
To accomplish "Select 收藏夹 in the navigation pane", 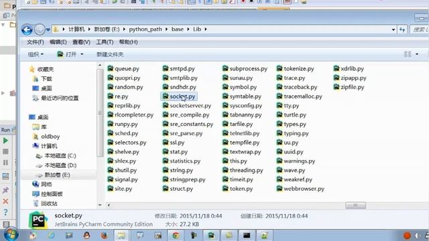I will (x=42, y=70).
